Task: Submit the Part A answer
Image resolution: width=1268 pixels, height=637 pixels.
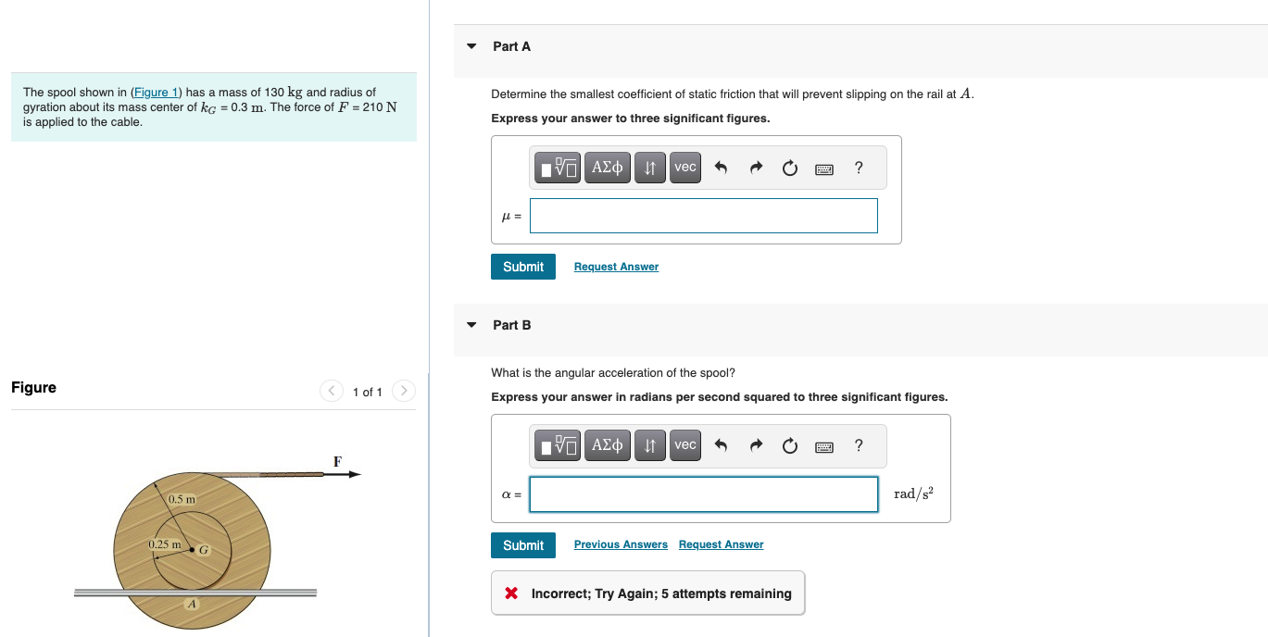Action: tap(523, 267)
